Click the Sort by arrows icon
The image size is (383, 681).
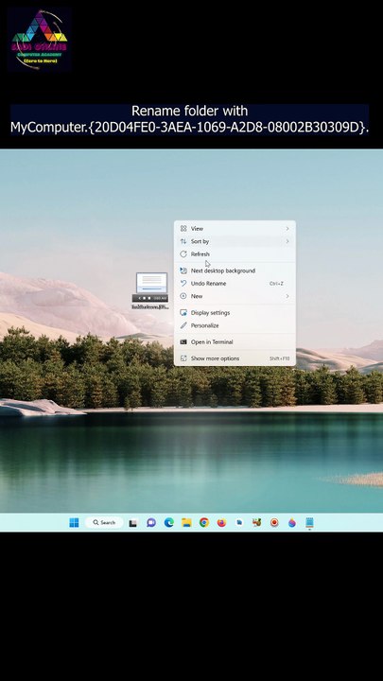pyautogui.click(x=183, y=241)
